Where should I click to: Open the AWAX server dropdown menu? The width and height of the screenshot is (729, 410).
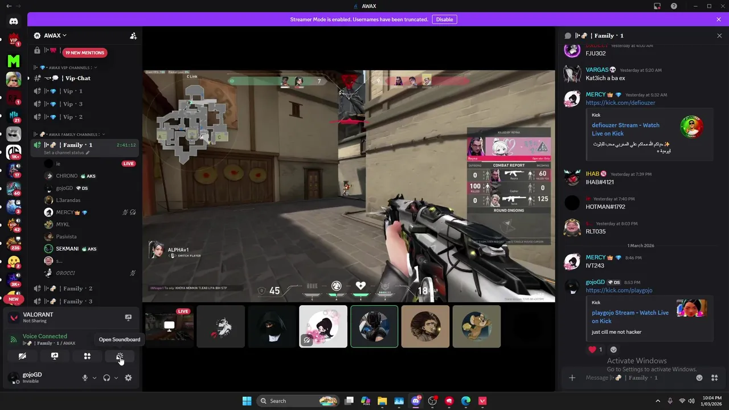55,35
